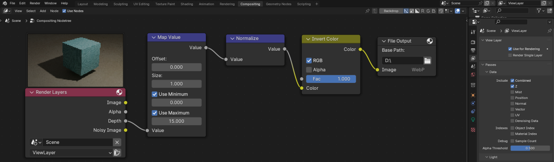Click the Blender logo menu
This screenshot has width=554, height=162.
pyautogui.click(x=5, y=3)
